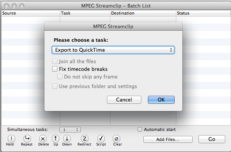Enable Fix timecode breaks checkbox
The image size is (231, 152).
coord(55,69)
